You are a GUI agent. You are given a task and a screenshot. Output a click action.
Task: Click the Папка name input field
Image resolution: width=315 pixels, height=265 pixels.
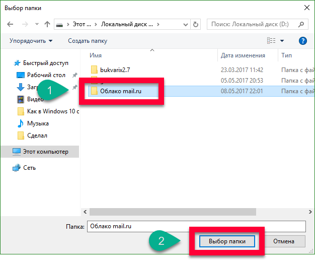tap(196, 226)
